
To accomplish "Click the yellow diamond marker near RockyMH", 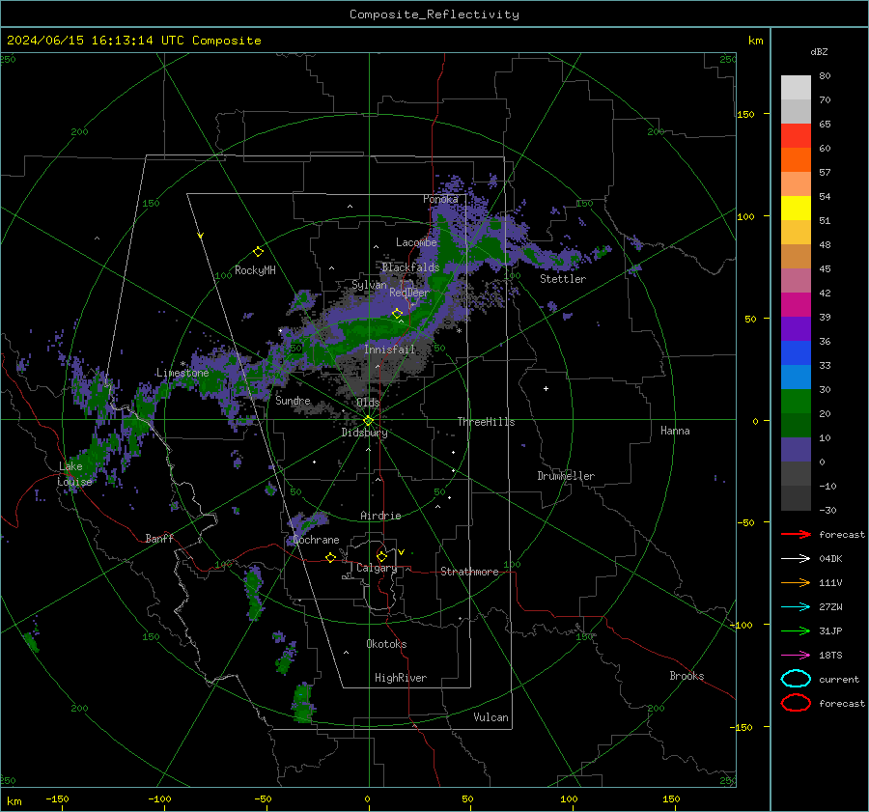I will click(x=258, y=252).
